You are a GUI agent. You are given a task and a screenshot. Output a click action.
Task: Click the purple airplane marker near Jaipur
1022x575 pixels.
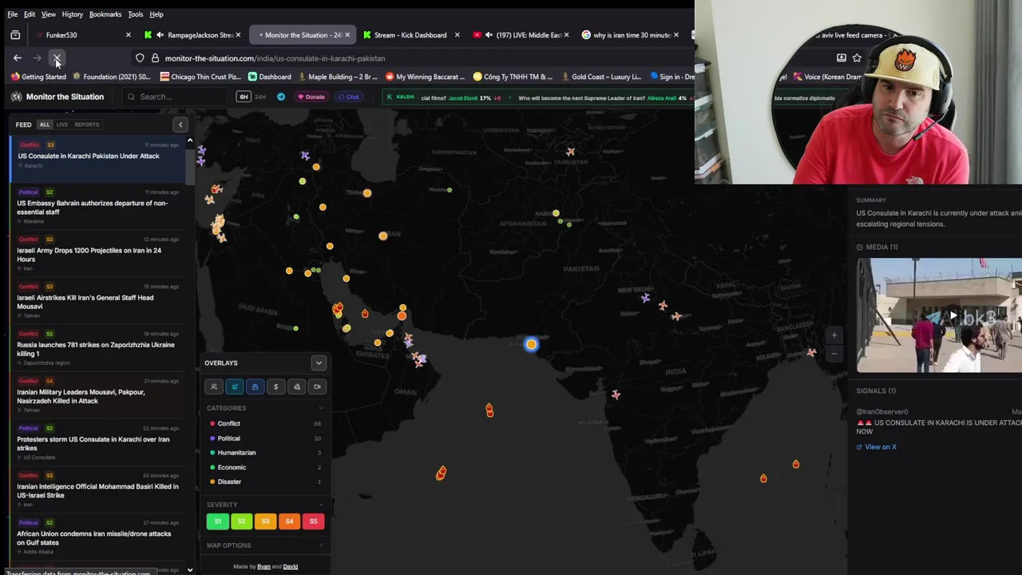[645, 298]
